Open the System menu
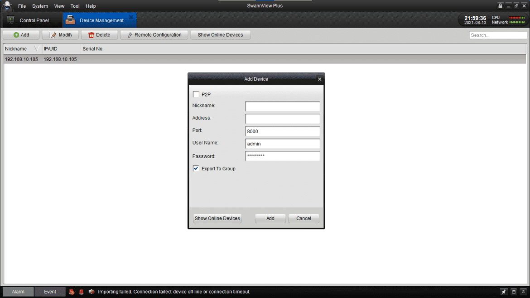 (40, 6)
